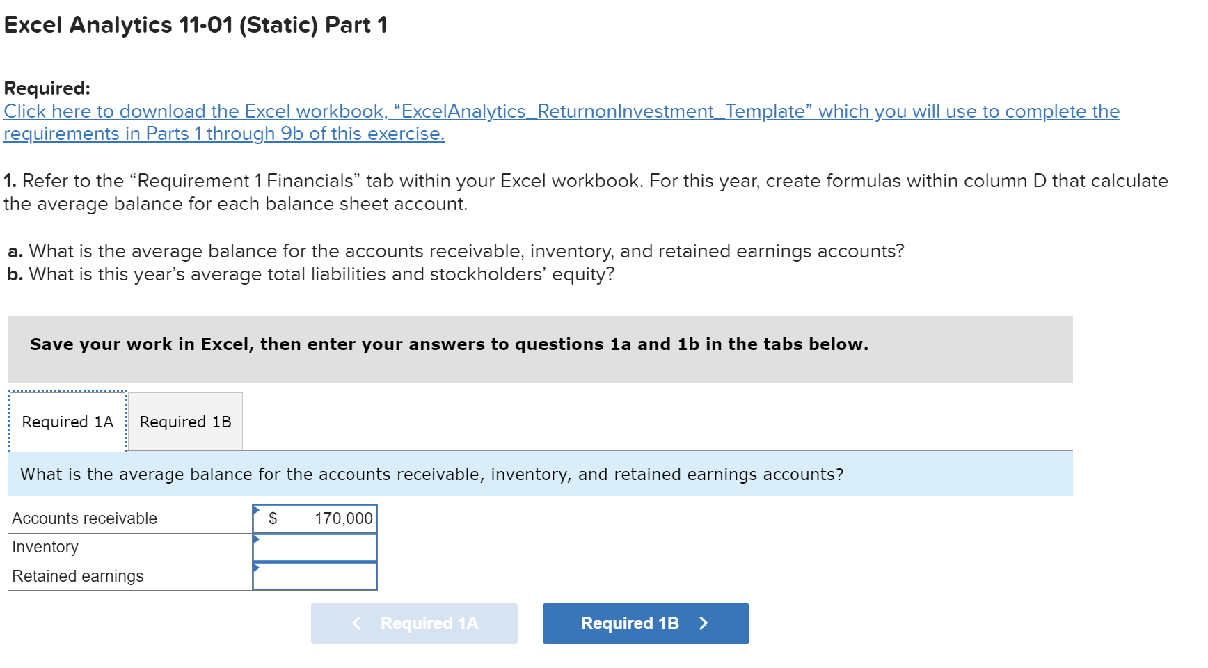Click the Save your work instruction bar
The image size is (1208, 668).
coord(449,344)
